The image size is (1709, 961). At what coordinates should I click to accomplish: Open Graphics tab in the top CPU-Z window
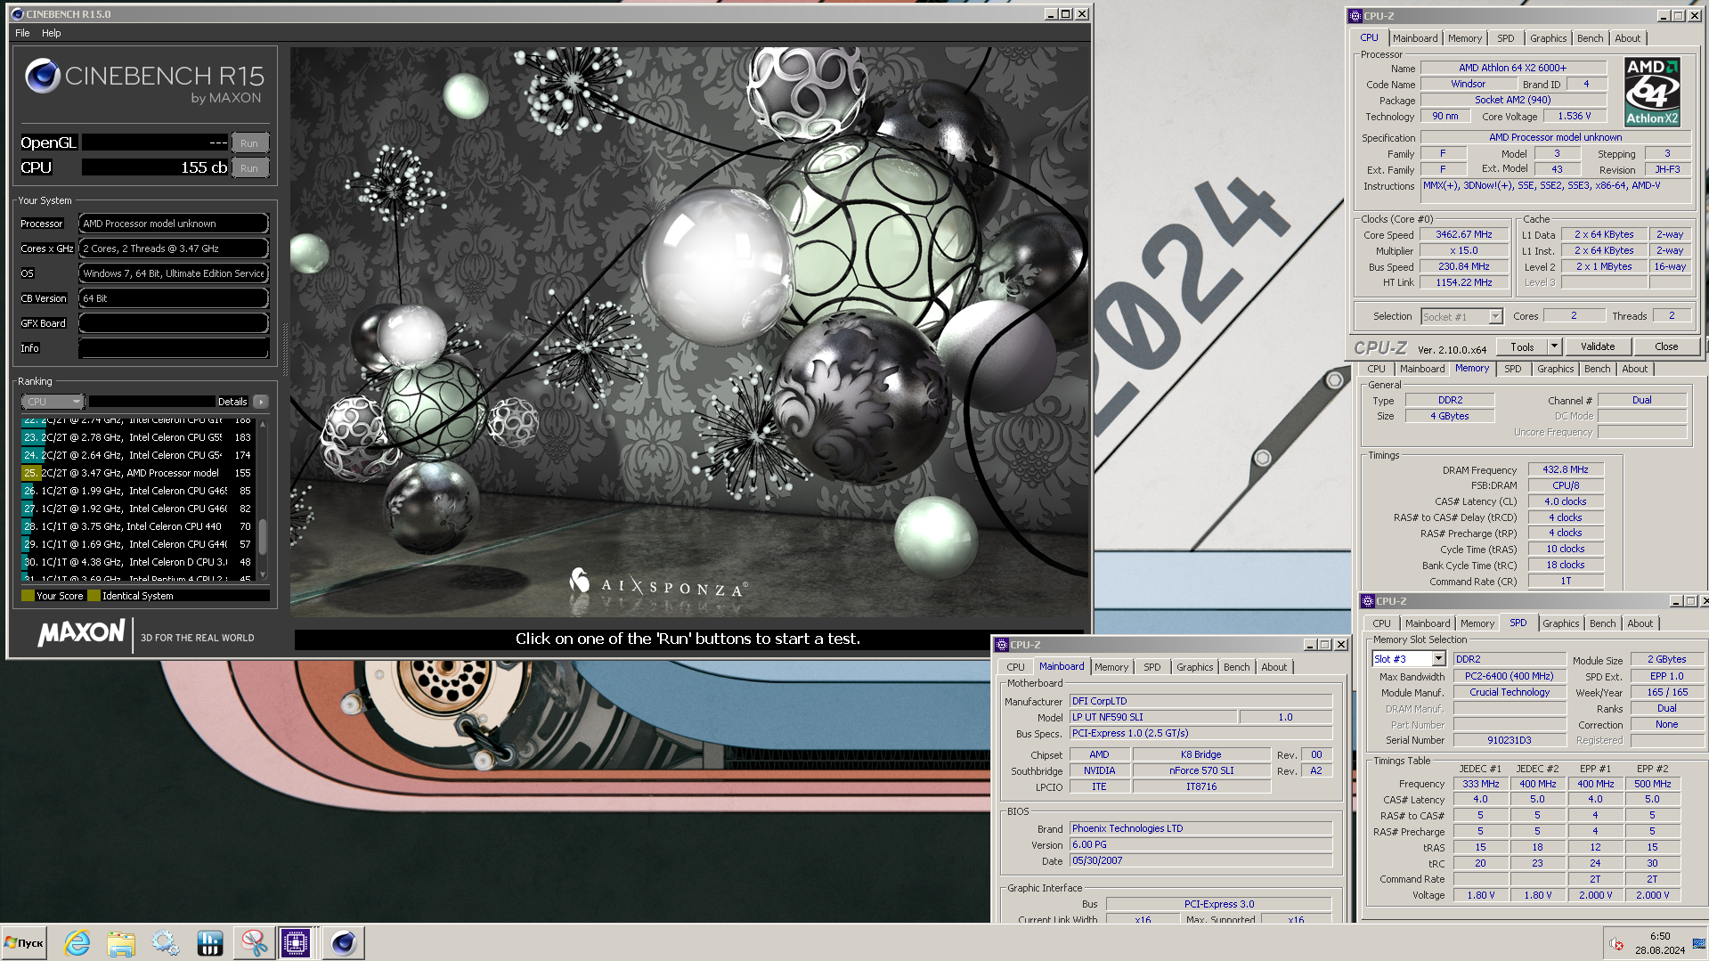point(1548,38)
